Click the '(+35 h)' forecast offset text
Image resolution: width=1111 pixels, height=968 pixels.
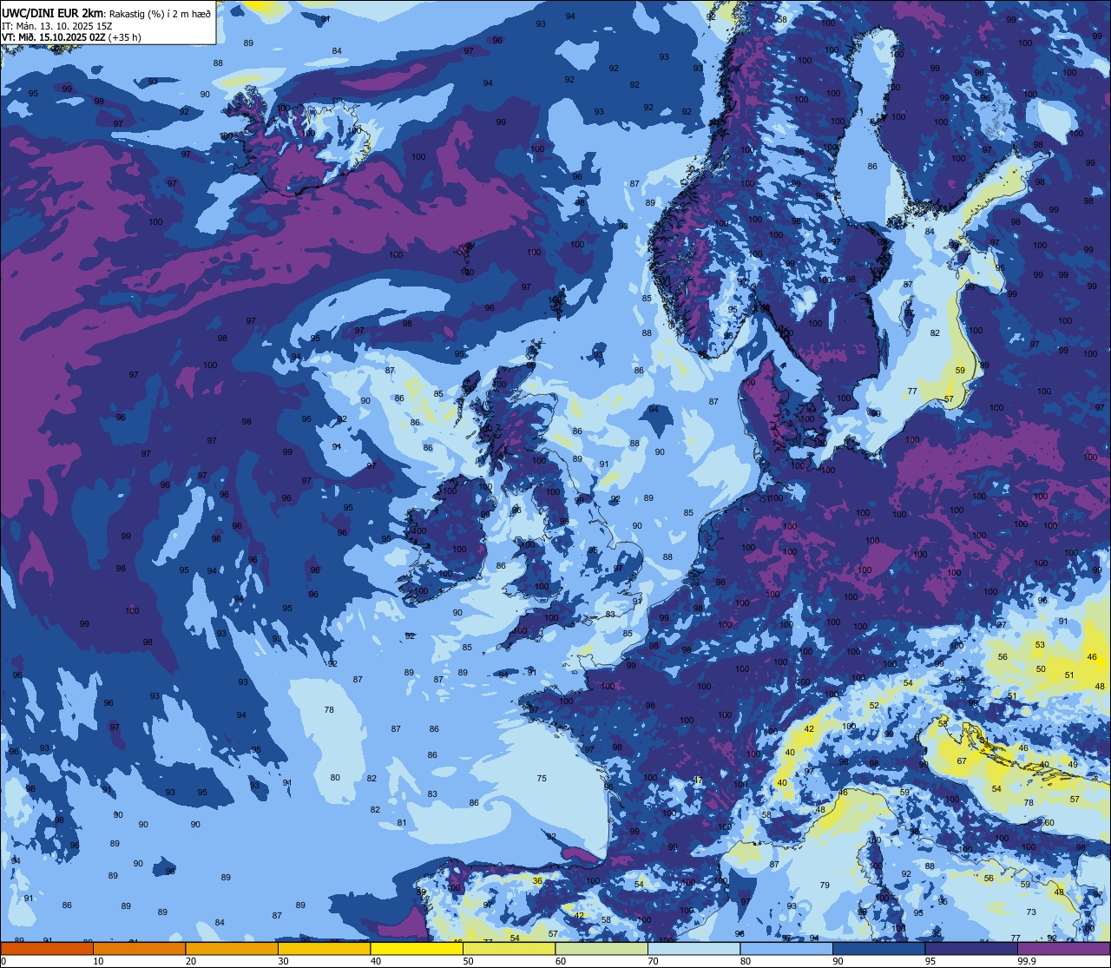tap(125, 37)
